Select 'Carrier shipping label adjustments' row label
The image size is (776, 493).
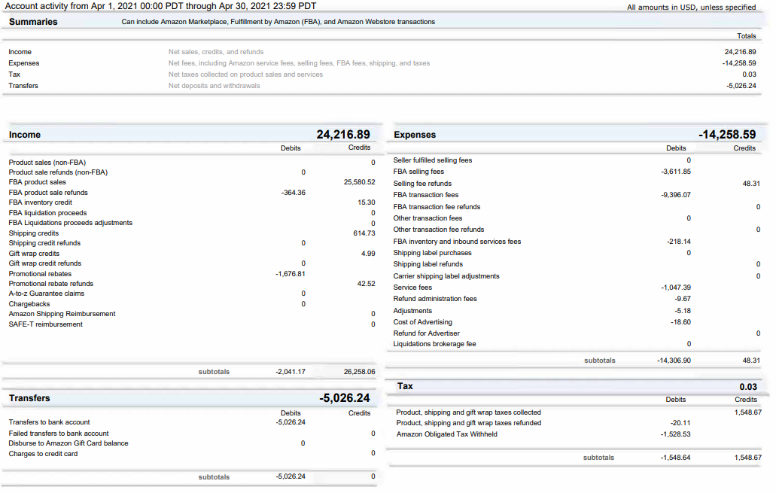click(x=446, y=276)
